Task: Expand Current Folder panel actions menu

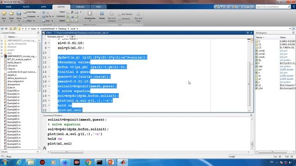Action: coord(38,33)
